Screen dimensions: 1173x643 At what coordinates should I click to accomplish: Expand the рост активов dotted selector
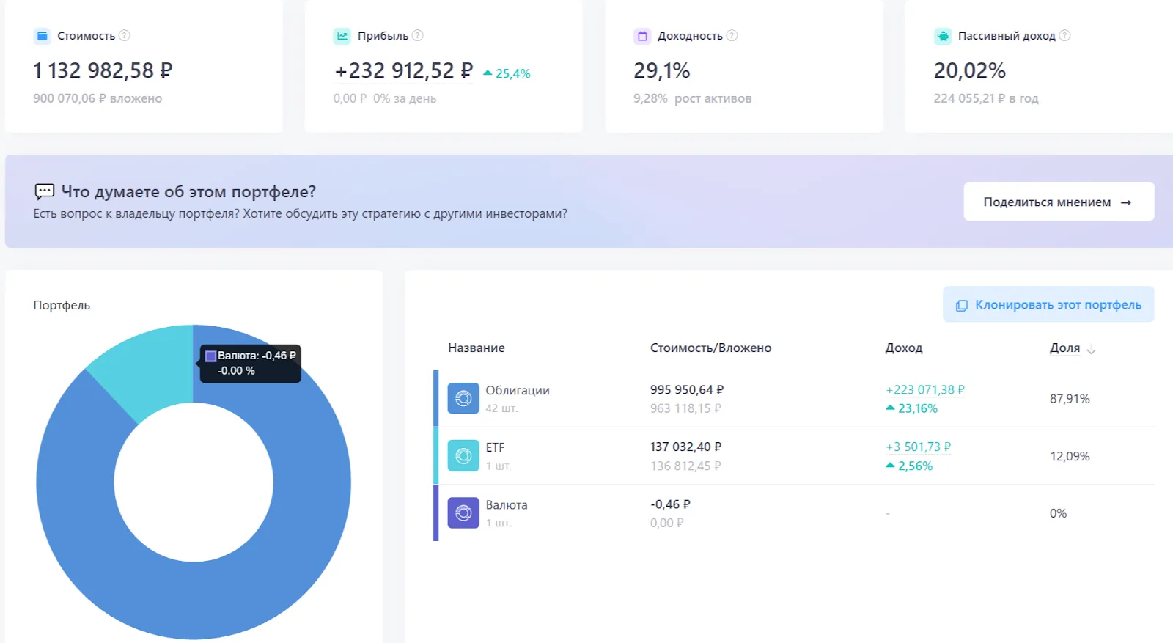(x=713, y=98)
